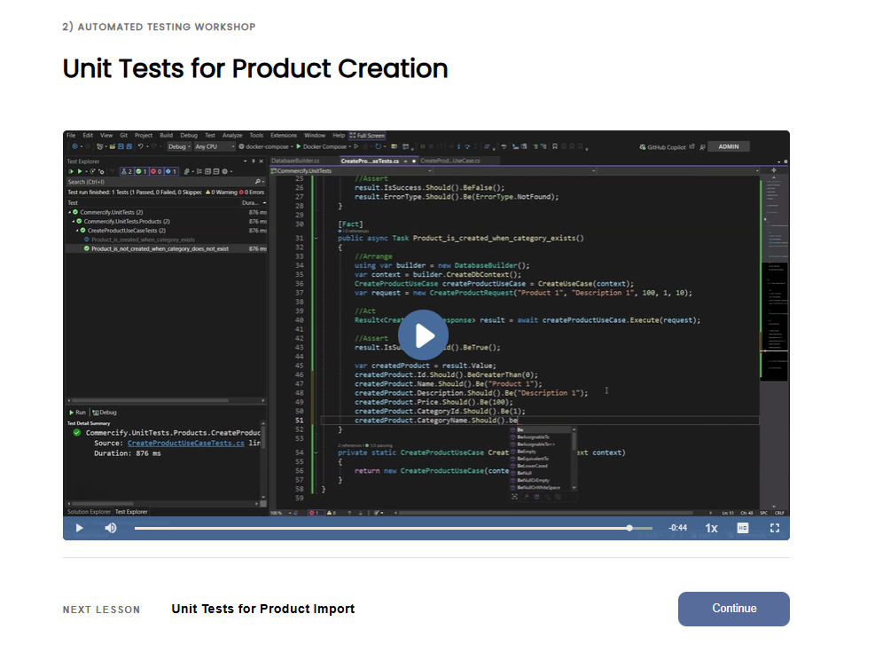Viewport: 875px width, 653px height.
Task: Open the Any CPU platform dropdown
Action: [215, 146]
